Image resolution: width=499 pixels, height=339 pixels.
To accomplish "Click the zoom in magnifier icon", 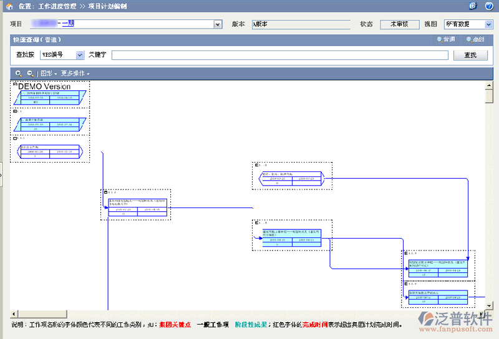I will [19, 74].
